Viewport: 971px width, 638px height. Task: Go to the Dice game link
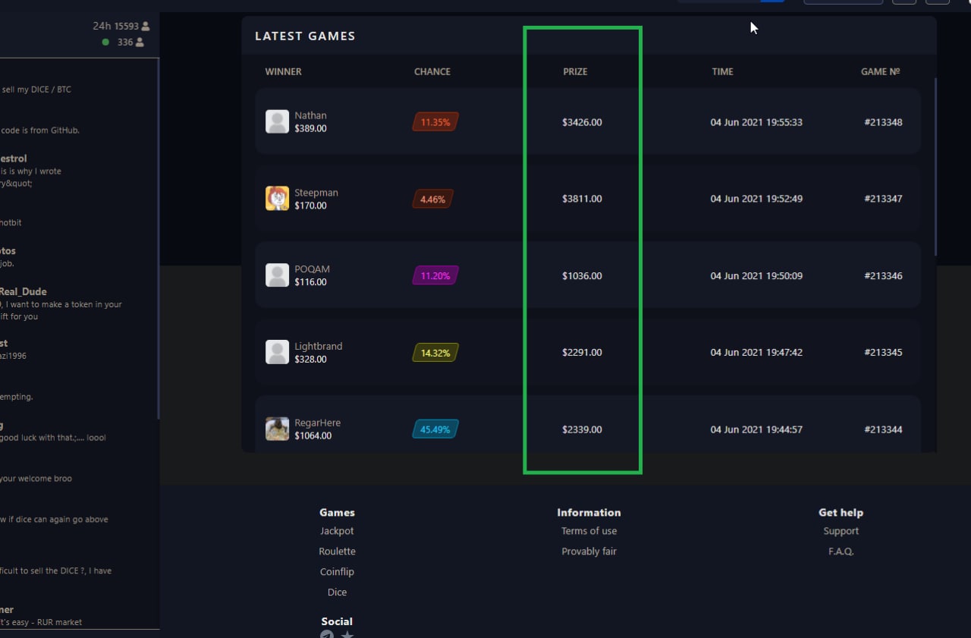click(337, 592)
